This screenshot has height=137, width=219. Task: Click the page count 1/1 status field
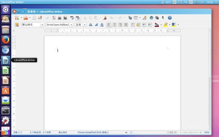[18, 132]
